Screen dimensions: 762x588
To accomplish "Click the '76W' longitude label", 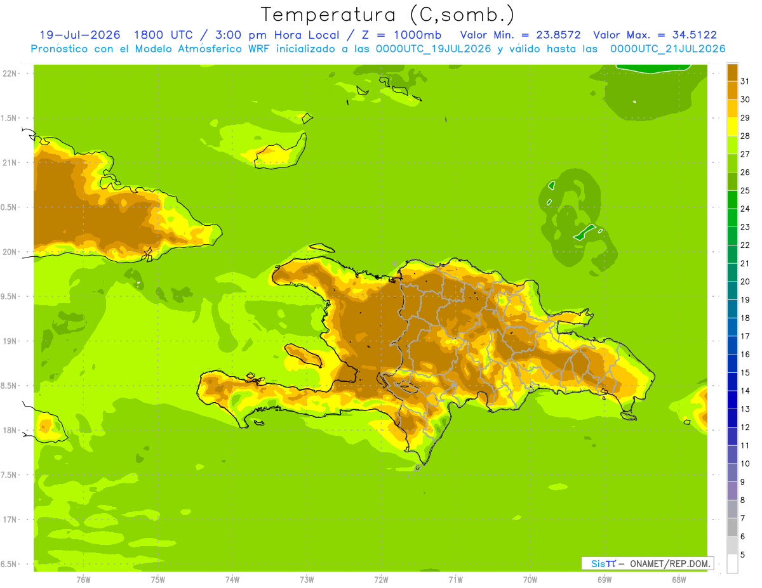I will tap(83, 580).
